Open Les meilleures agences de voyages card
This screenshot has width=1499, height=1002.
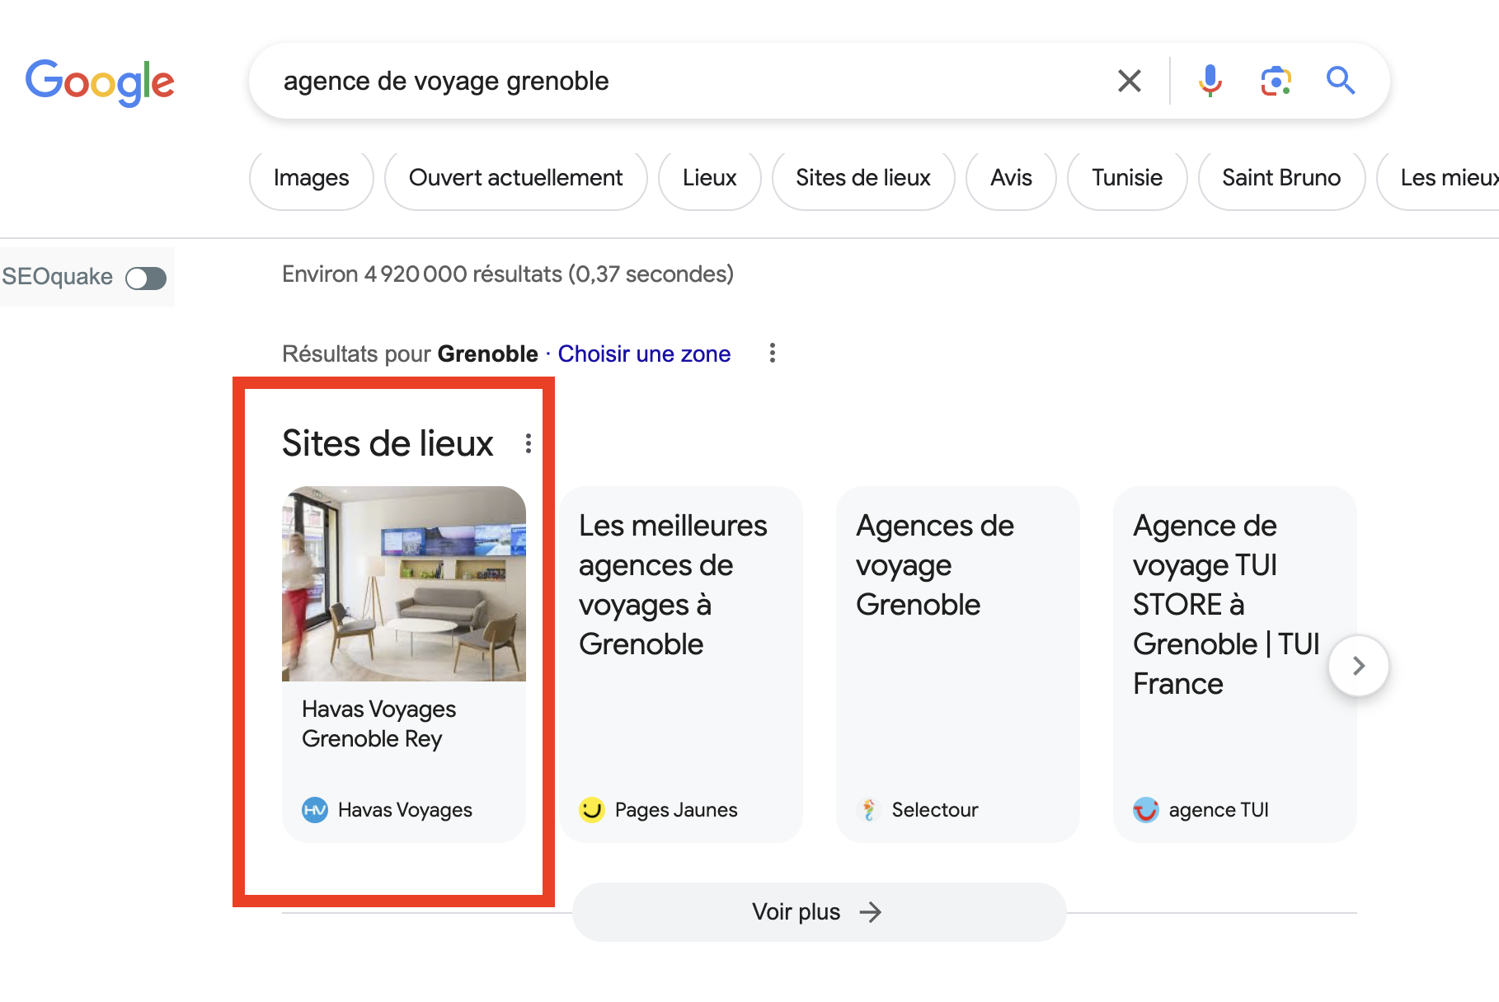coord(681,664)
